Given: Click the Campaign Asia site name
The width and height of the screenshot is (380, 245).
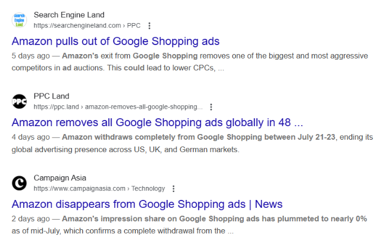Looking at the screenshot, I should 60,178.
